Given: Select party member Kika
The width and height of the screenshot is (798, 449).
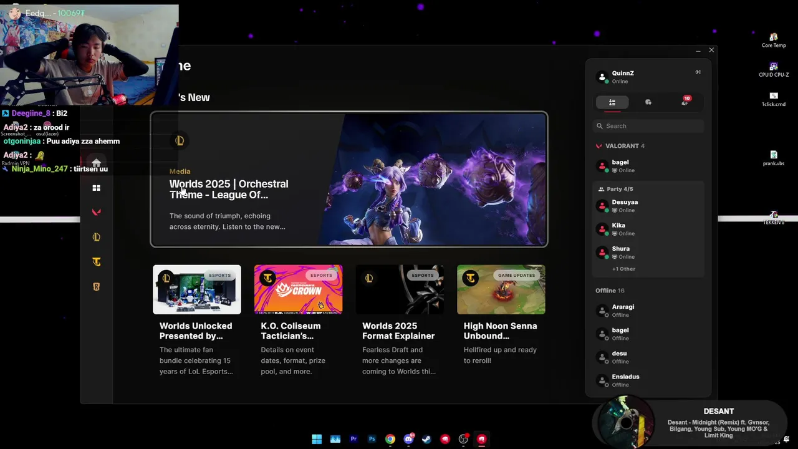Looking at the screenshot, I should (x=648, y=229).
